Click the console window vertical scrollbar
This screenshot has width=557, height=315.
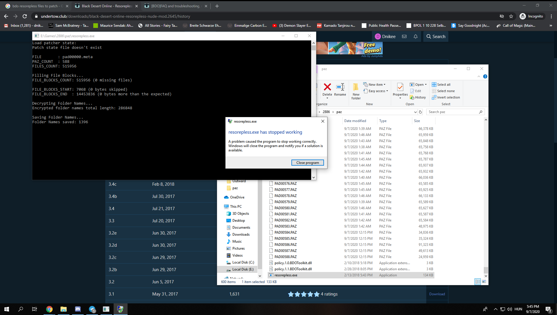314,110
